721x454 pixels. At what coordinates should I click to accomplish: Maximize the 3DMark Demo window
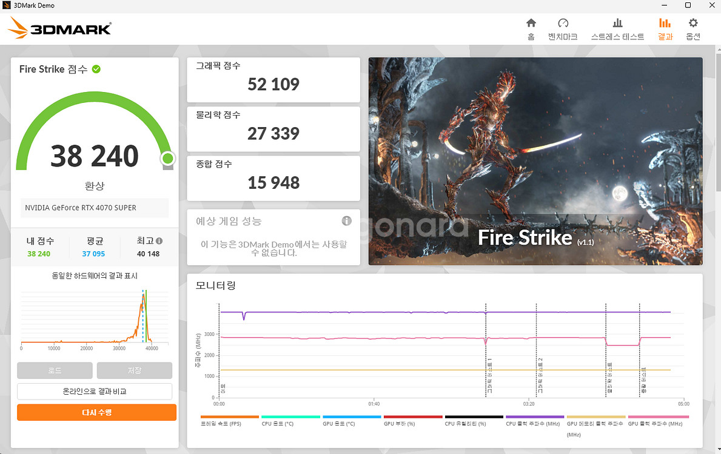[688, 5]
